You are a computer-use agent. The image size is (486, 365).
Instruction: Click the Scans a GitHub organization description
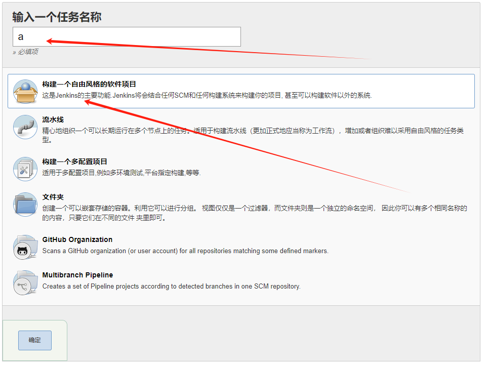(185, 251)
